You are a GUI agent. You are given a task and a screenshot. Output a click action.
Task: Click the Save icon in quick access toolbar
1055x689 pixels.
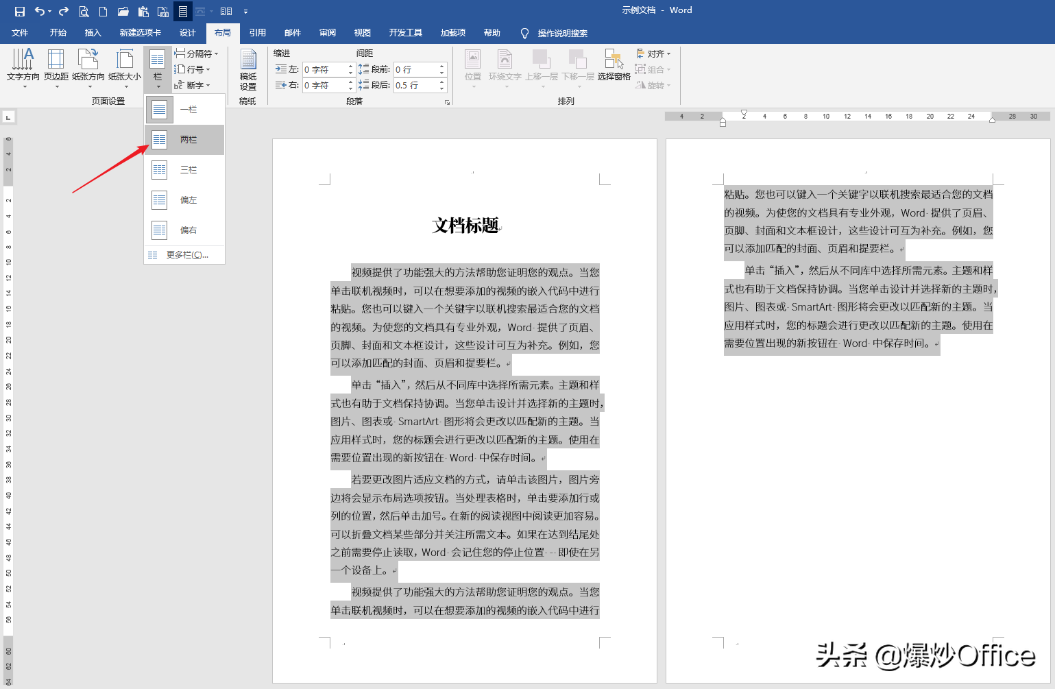pos(19,11)
